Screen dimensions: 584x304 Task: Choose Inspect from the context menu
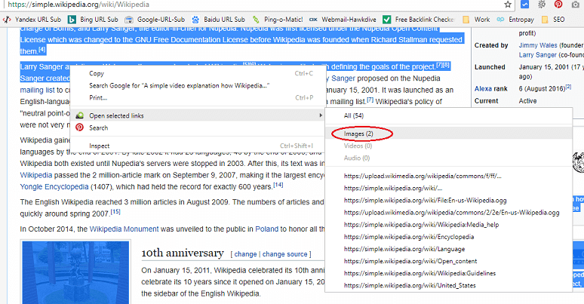(100, 146)
